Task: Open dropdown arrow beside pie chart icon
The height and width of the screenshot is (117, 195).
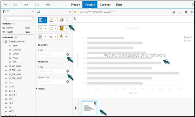Action: point(66,20)
